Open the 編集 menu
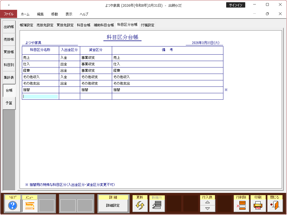Image resolution: width=287 pixels, height=215 pixels. point(40,14)
